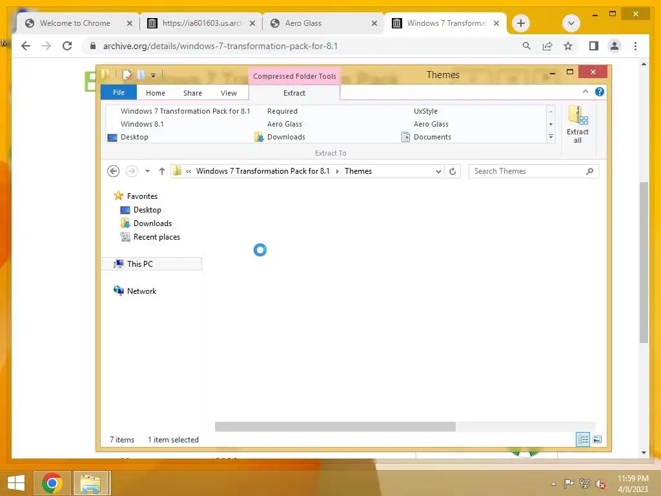This screenshot has height=496, width=661.
Task: Select Network in navigation pane
Action: tap(141, 291)
